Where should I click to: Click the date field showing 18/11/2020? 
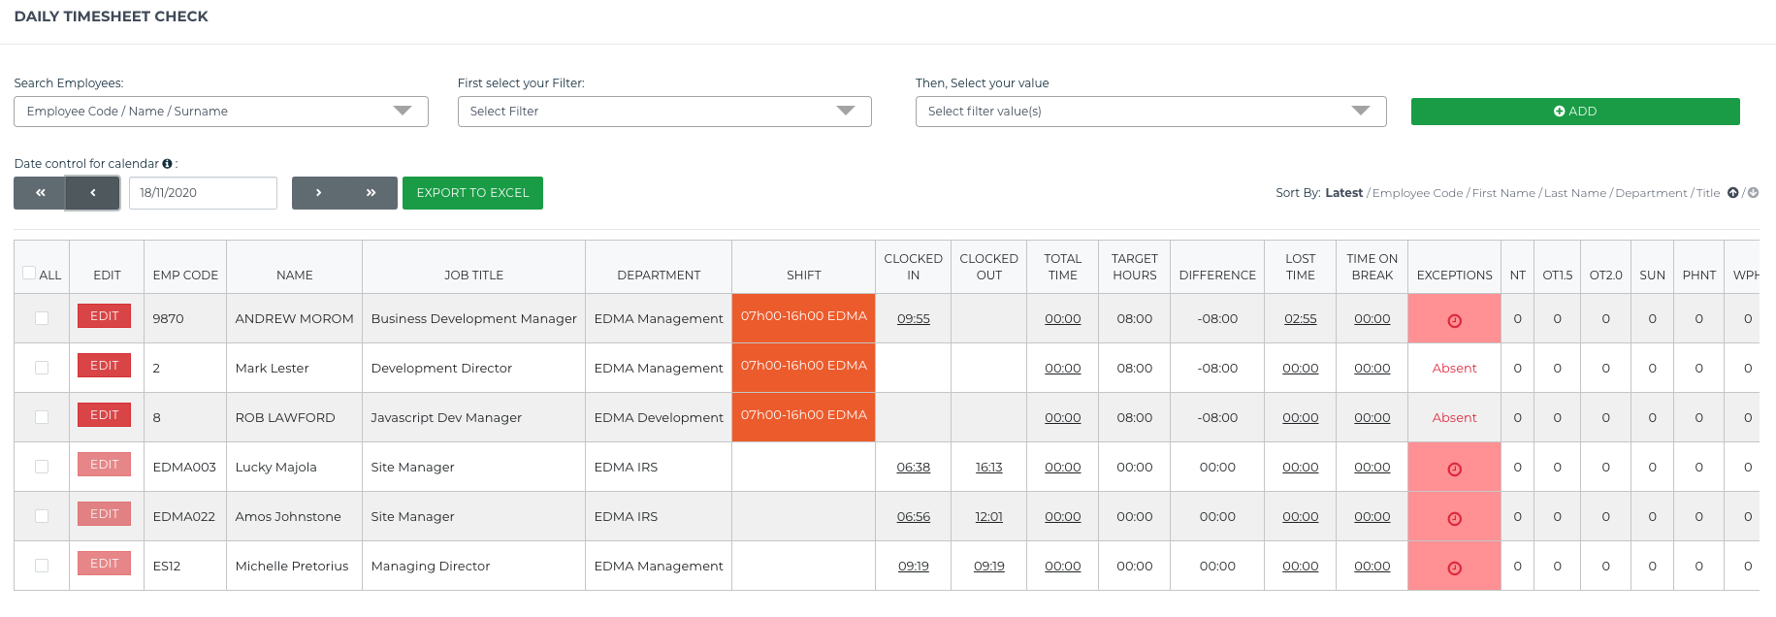click(x=203, y=193)
